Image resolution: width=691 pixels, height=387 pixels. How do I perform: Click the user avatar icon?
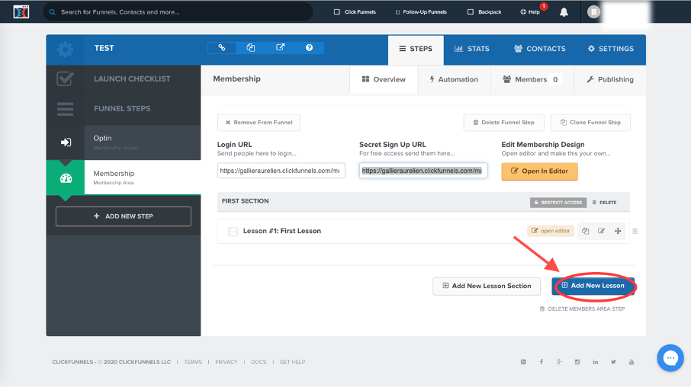pyautogui.click(x=593, y=12)
